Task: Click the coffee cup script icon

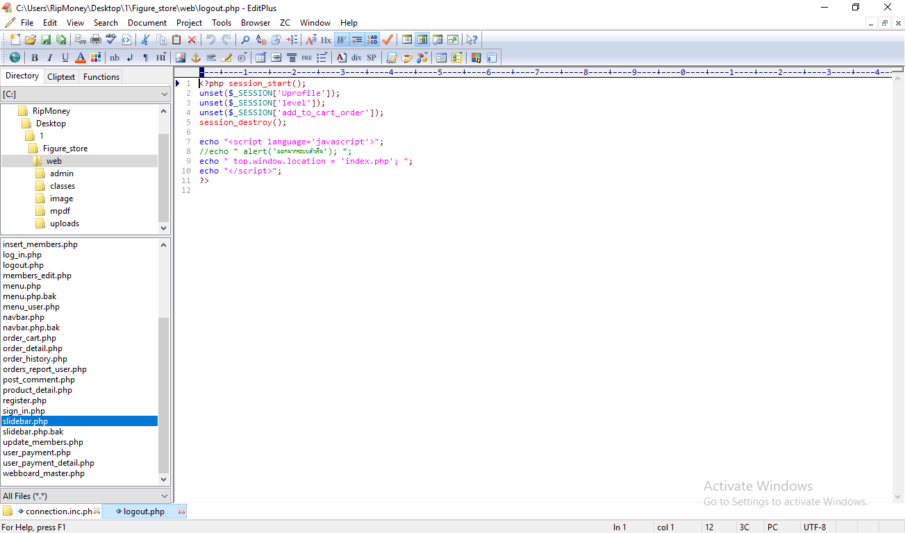Action: [407, 58]
